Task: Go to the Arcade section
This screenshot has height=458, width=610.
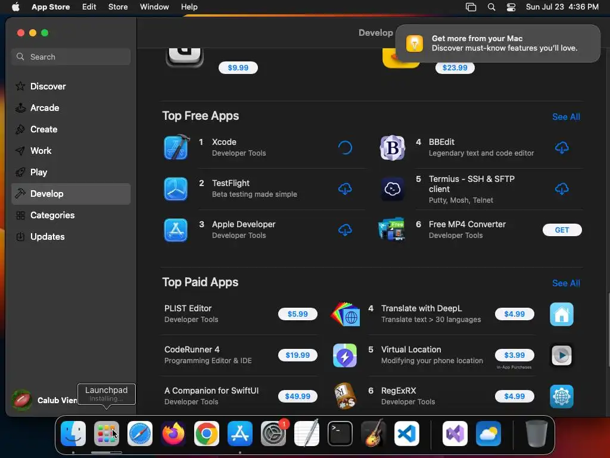Action: [x=71, y=108]
